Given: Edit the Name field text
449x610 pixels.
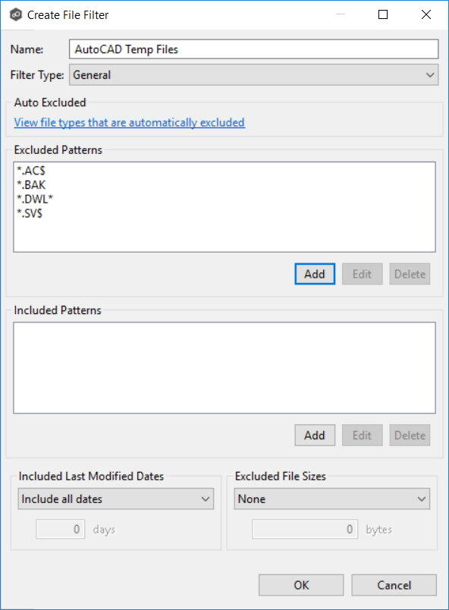Looking at the screenshot, I should [254, 49].
